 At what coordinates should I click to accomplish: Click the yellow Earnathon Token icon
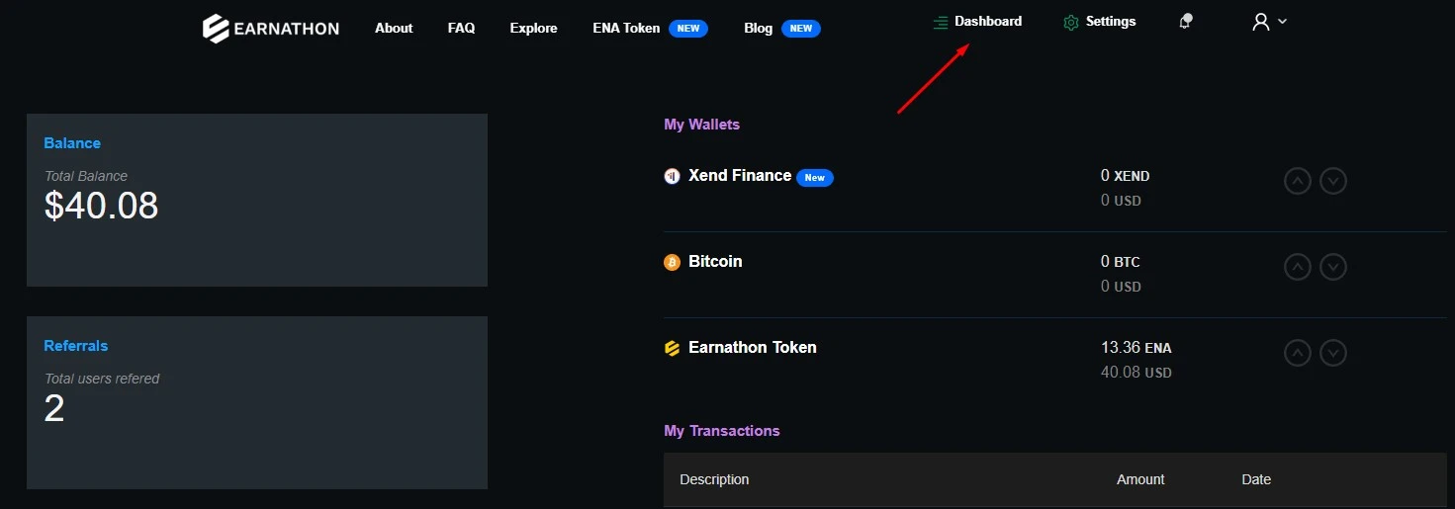click(x=672, y=348)
